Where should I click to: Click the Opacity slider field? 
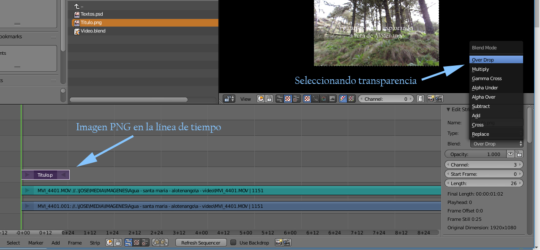click(475, 154)
